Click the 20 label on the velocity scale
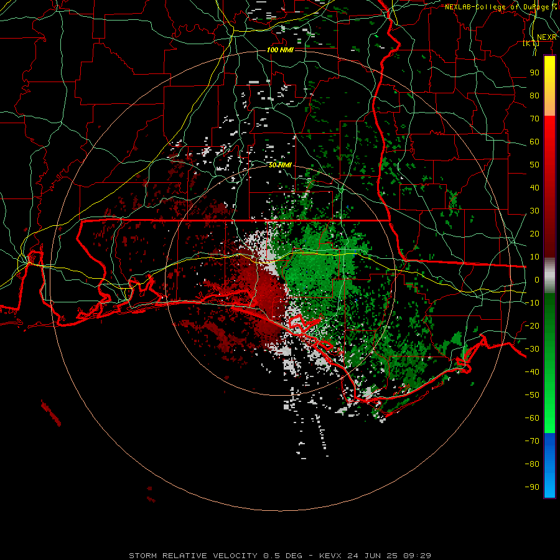 (x=534, y=233)
